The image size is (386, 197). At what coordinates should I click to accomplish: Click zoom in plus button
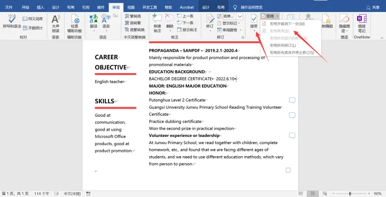369,194
